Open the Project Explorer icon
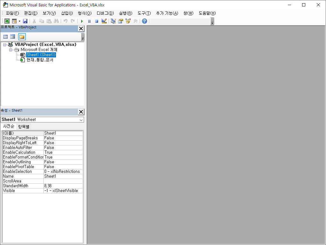Image resolution: width=326 pixels, height=245 pixels. click(113, 21)
